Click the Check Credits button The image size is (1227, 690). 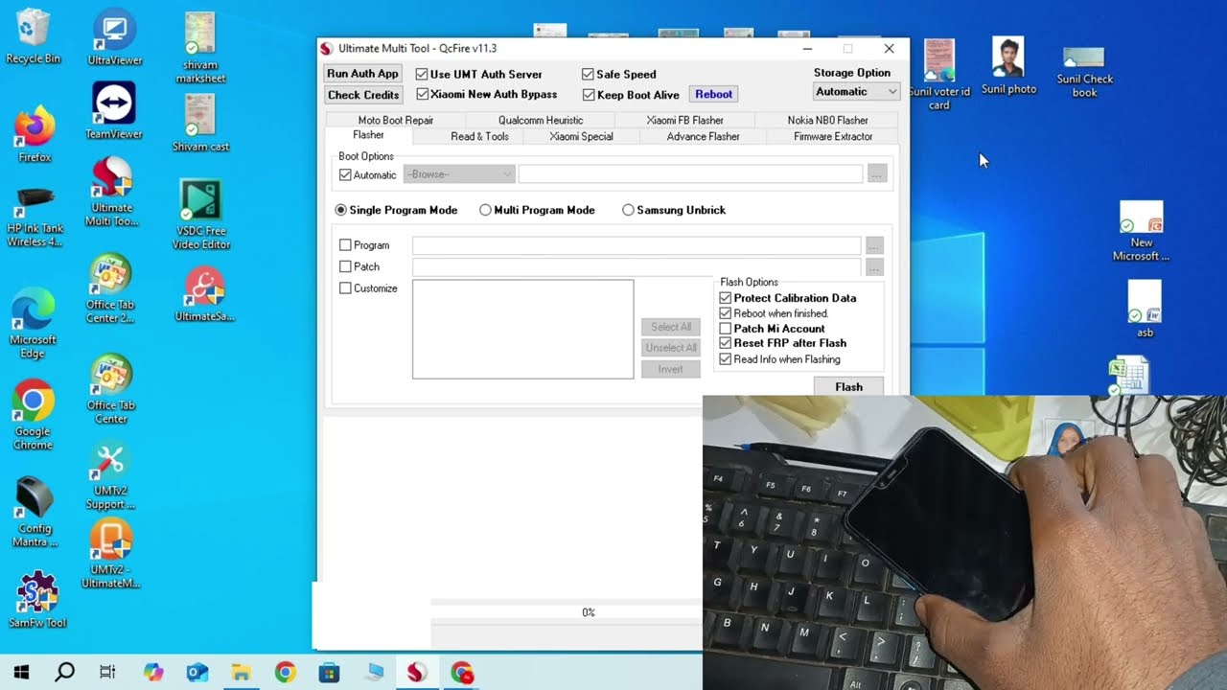(362, 95)
